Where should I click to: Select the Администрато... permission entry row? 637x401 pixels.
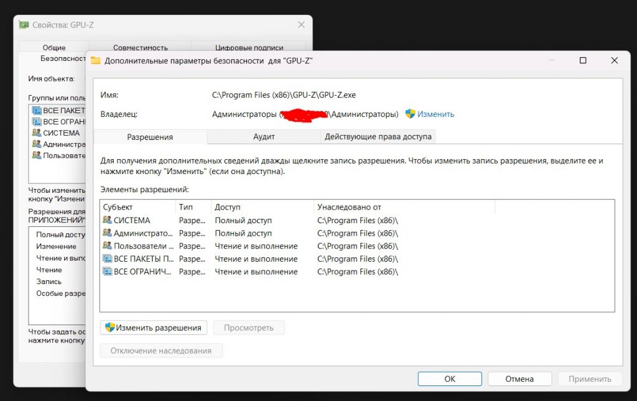[356, 233]
